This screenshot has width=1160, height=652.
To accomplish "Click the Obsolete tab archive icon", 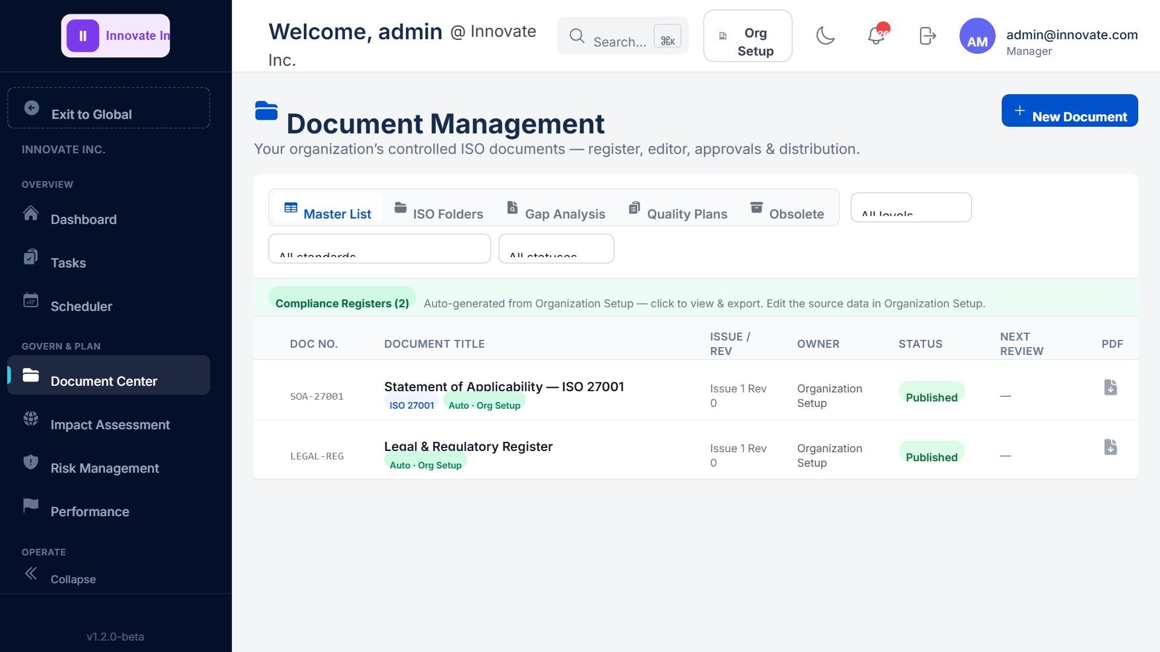I will coord(756,208).
